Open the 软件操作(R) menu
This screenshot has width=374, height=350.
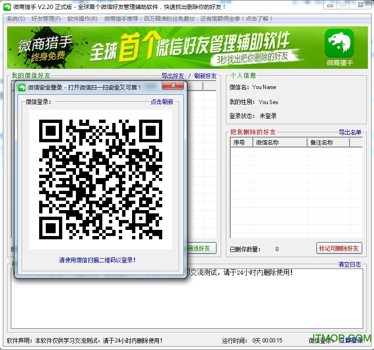pos(82,19)
